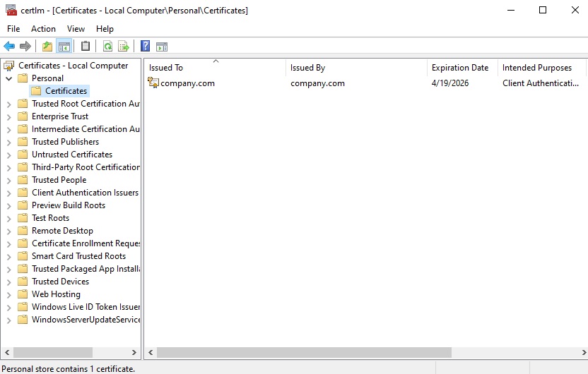Open Help via blue question mark icon

[145, 47]
